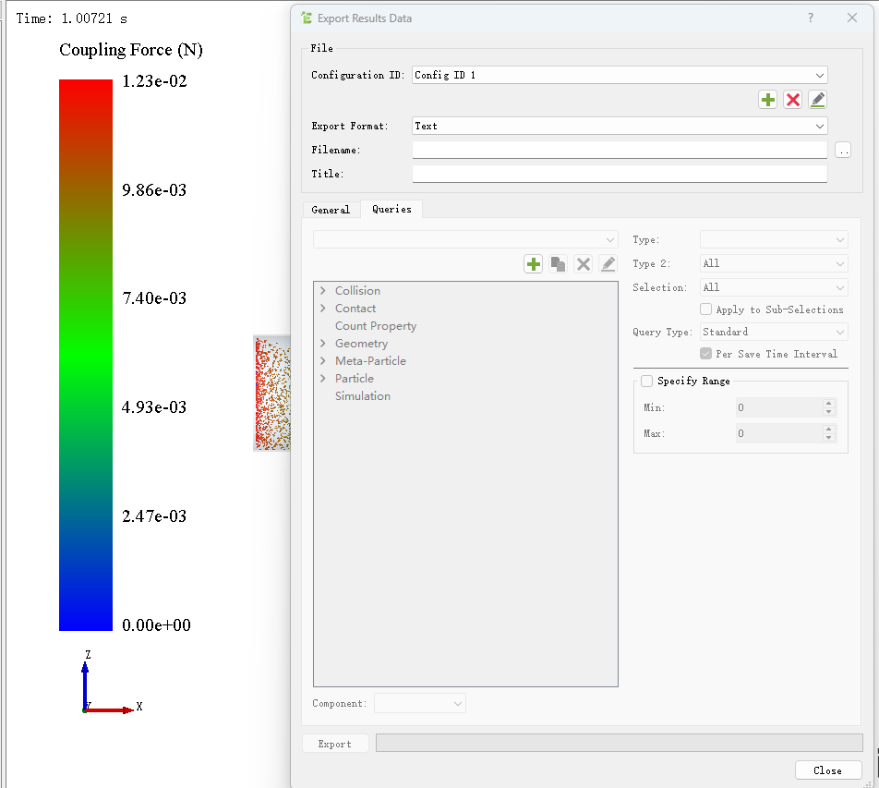Viewport: 879px width, 788px height.
Task: Click the export progress bar
Action: tap(619, 743)
